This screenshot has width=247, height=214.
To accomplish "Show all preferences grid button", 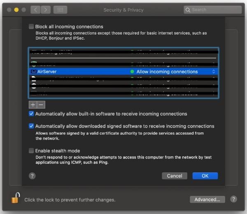I will tap(61, 10).
